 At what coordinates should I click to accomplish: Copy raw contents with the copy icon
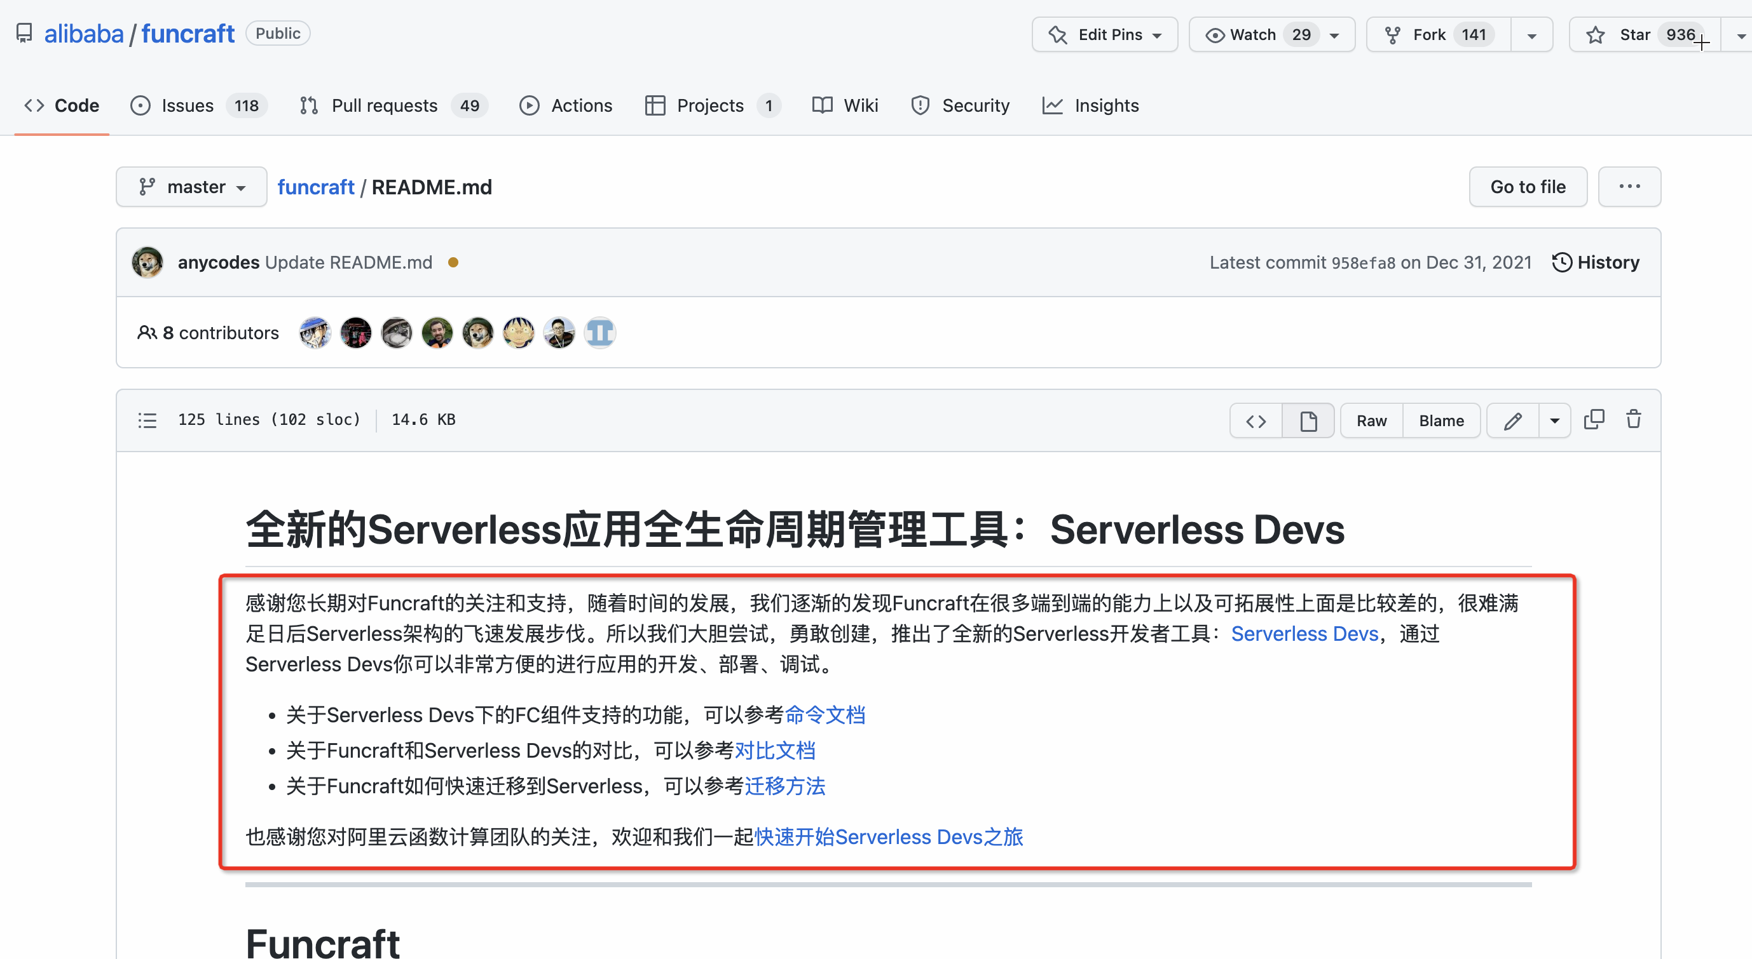coord(1594,419)
